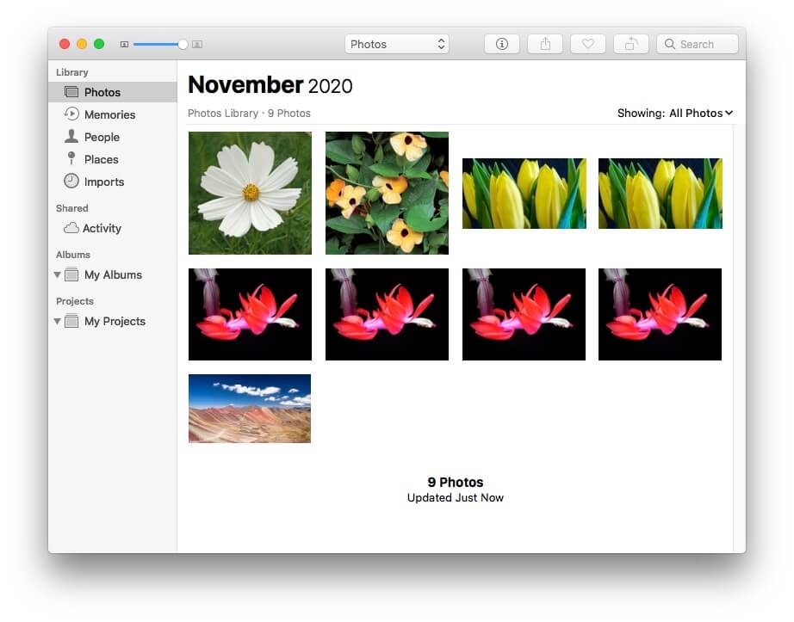Image resolution: width=794 pixels, height=622 pixels.
Task: Click the People silhouette icon
Action: coord(71,136)
